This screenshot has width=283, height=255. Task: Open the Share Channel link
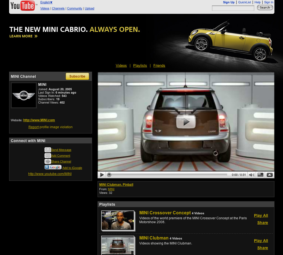pos(61,161)
